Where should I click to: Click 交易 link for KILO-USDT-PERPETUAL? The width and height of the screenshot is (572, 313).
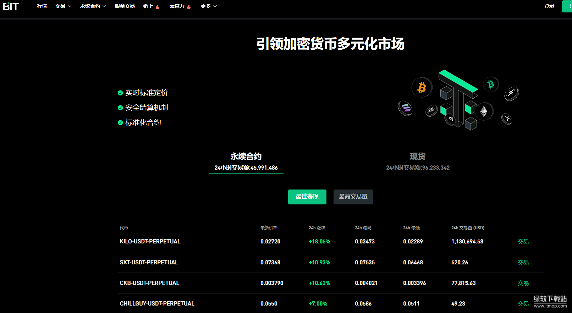(x=523, y=242)
